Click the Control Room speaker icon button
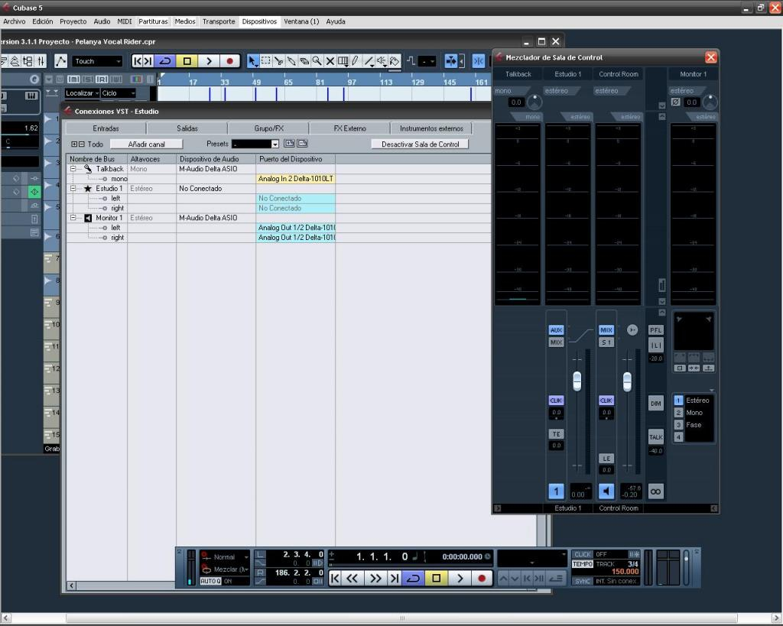The width and height of the screenshot is (783, 626). point(606,491)
